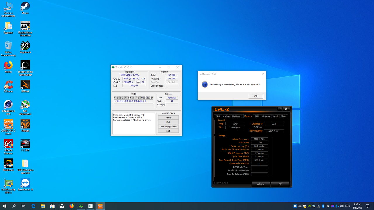374x210 pixels.
Task: Switch to the Caches tab in CPU-Z
Action: 226,116
